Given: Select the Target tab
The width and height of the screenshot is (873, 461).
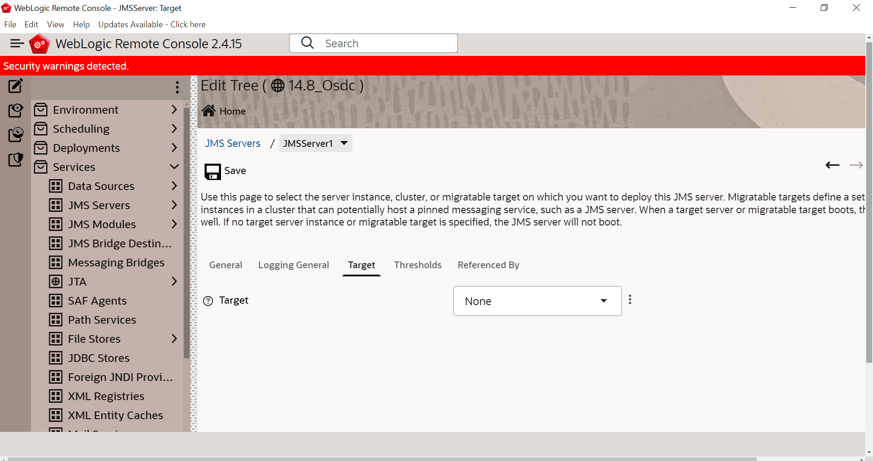Looking at the screenshot, I should coord(361,265).
